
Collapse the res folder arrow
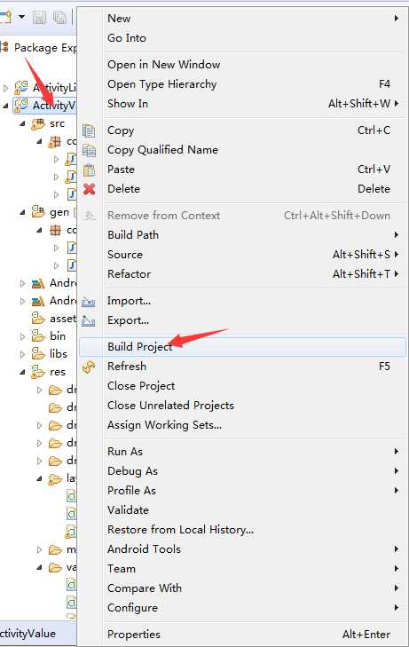pyautogui.click(x=23, y=372)
